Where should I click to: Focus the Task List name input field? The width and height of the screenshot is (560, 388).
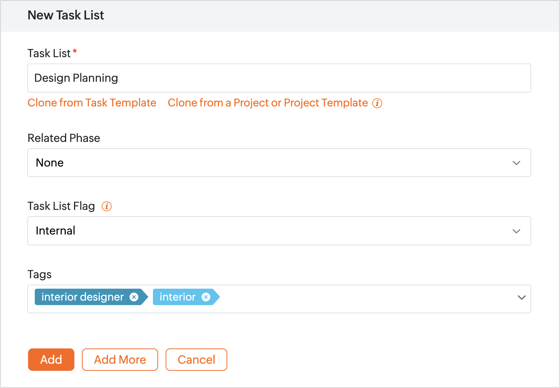click(279, 78)
